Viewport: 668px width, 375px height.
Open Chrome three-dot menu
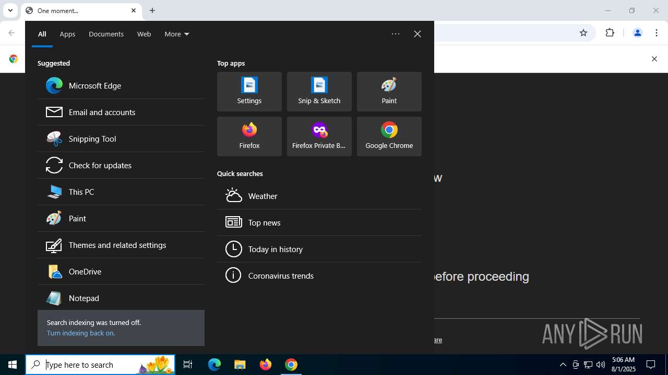[657, 33]
